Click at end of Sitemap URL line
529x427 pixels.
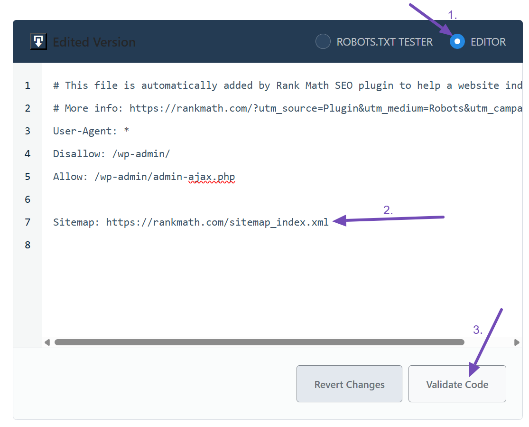[x=329, y=222]
